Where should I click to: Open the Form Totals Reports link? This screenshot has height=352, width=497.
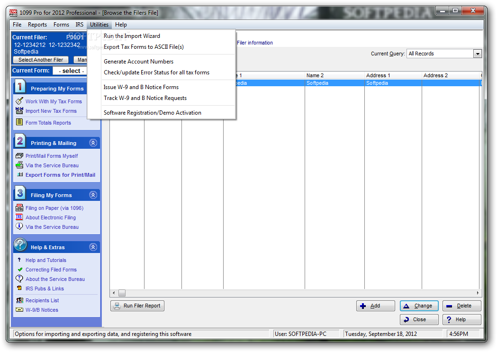coord(48,123)
